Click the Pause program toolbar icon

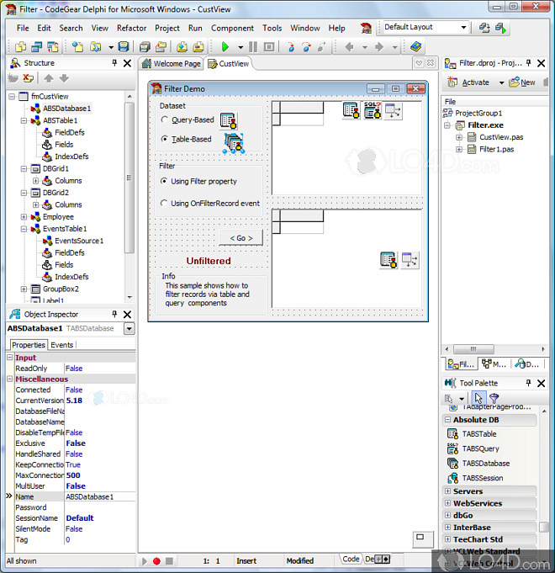point(252,47)
